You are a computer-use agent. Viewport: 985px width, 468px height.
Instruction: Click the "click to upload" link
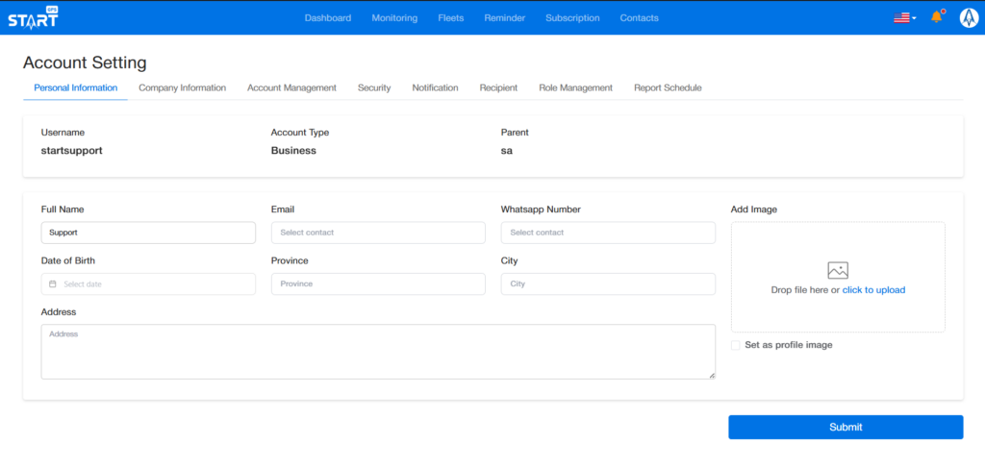coord(873,290)
